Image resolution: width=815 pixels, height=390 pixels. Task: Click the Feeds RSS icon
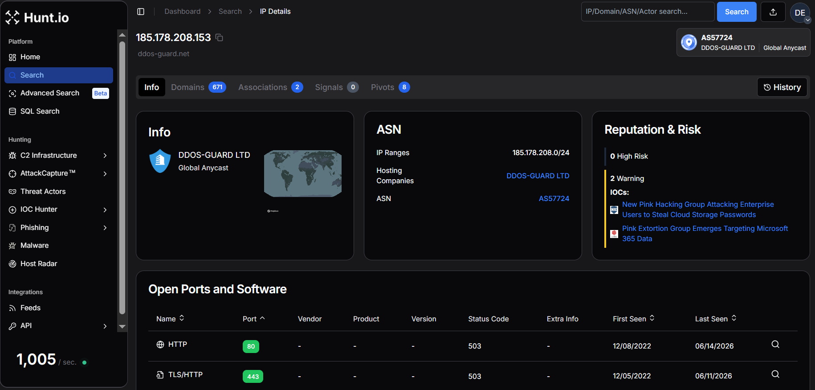pyautogui.click(x=12, y=308)
